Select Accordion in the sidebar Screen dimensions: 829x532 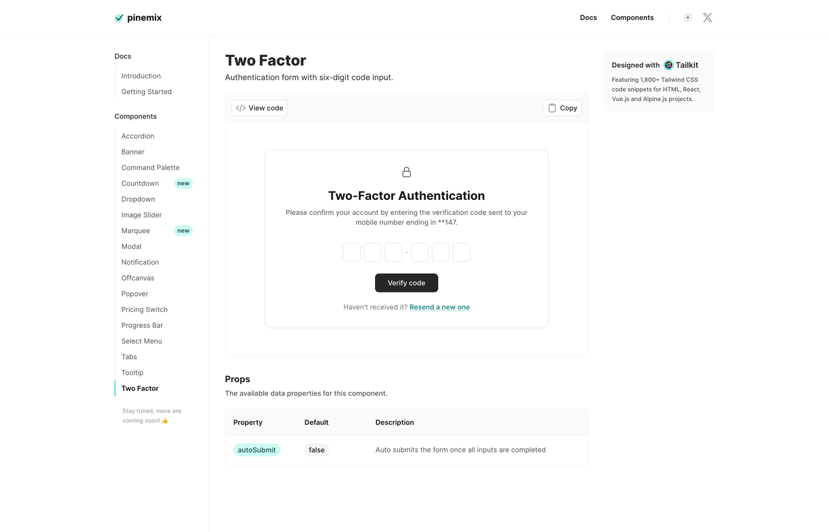138,136
